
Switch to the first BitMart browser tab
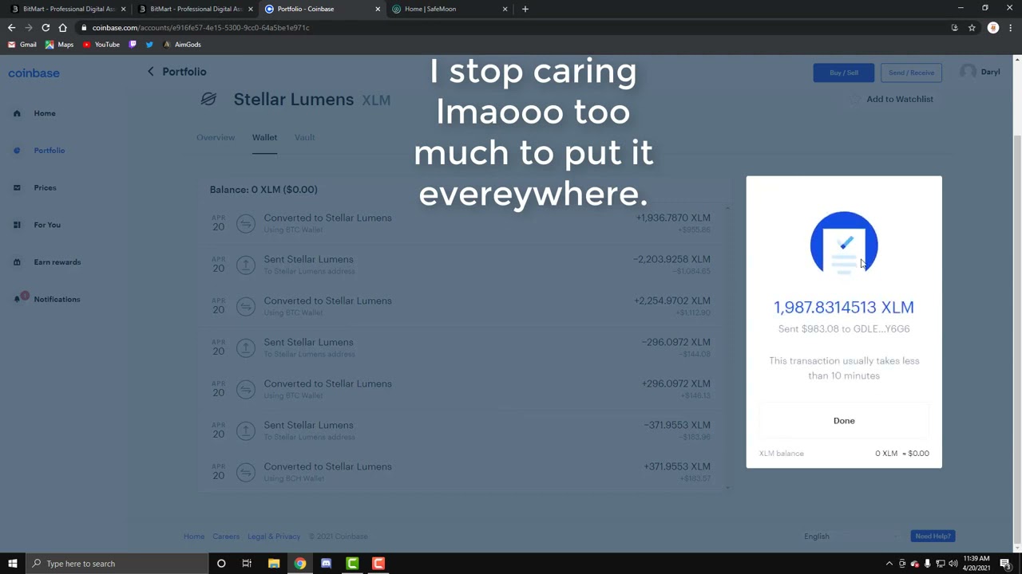[x=68, y=9]
